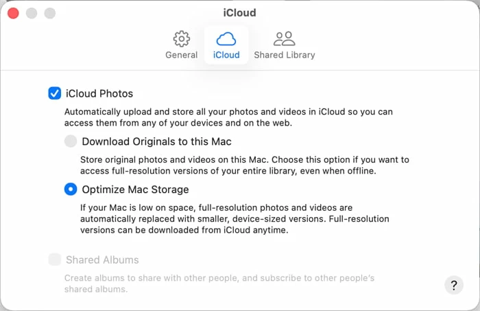Minimize the iCloud settings window
Screen dimensions: 480x311
point(32,13)
